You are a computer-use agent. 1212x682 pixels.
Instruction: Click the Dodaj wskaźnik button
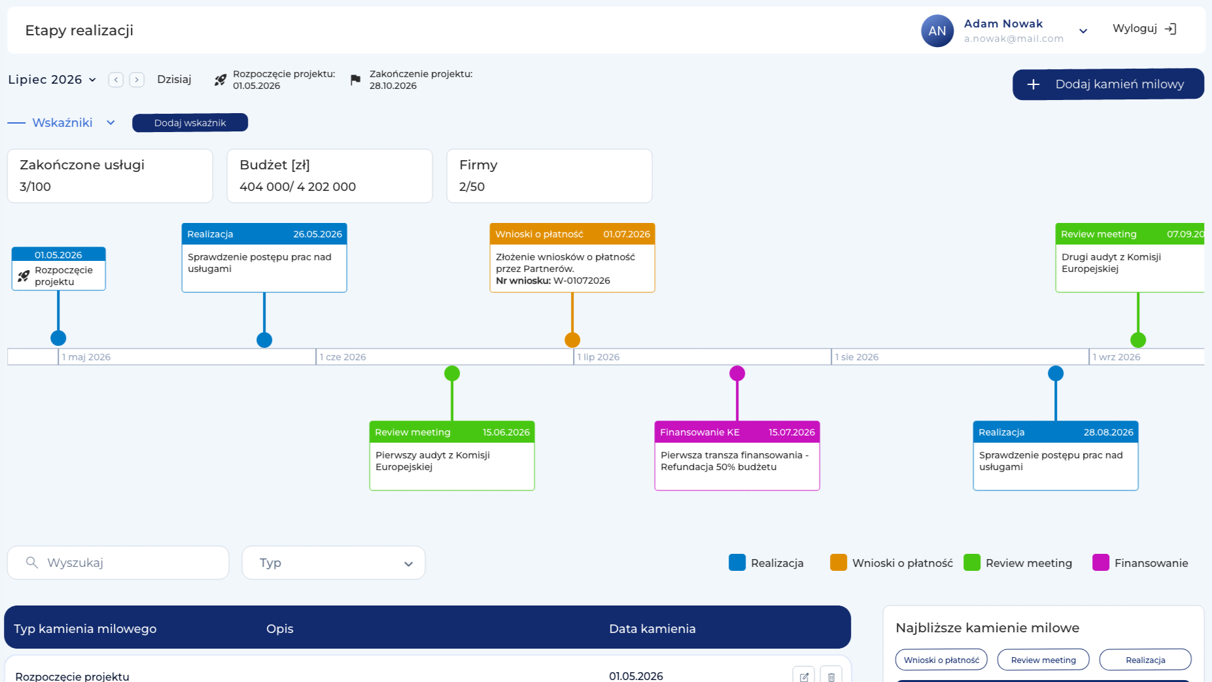[190, 123]
